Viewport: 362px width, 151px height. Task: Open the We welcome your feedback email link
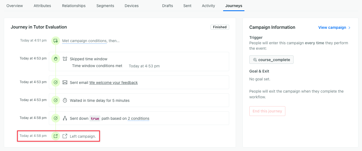[113, 83]
